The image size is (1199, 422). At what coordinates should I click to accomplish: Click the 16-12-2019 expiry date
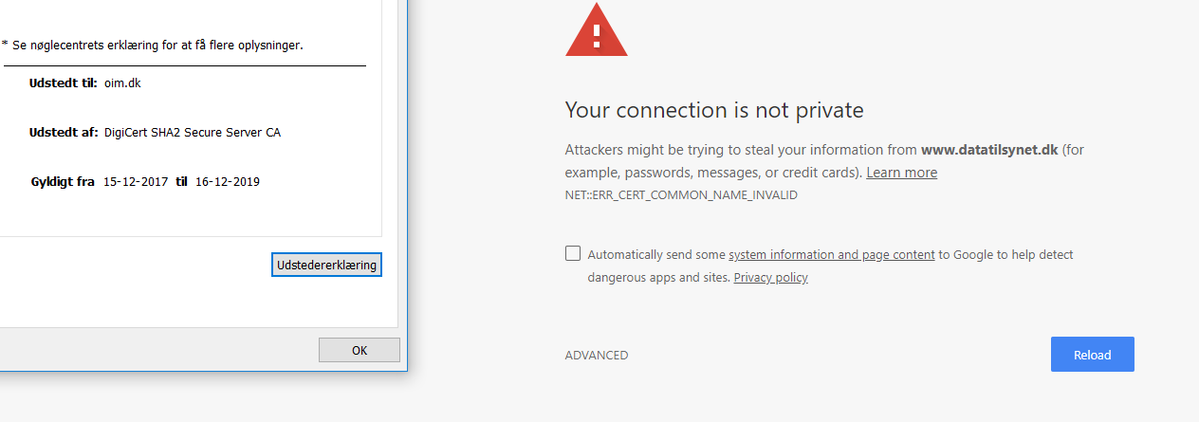[228, 182]
